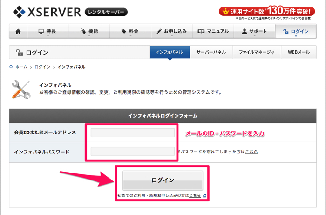
Task: Click the wrench and screwdriver icon
Action: [x=21, y=90]
